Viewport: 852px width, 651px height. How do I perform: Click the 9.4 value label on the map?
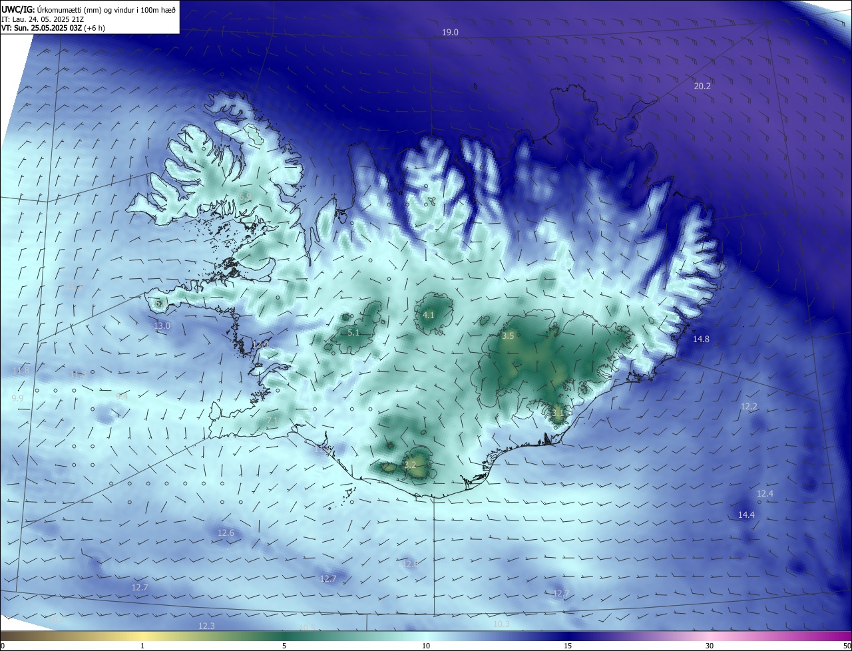(x=122, y=397)
